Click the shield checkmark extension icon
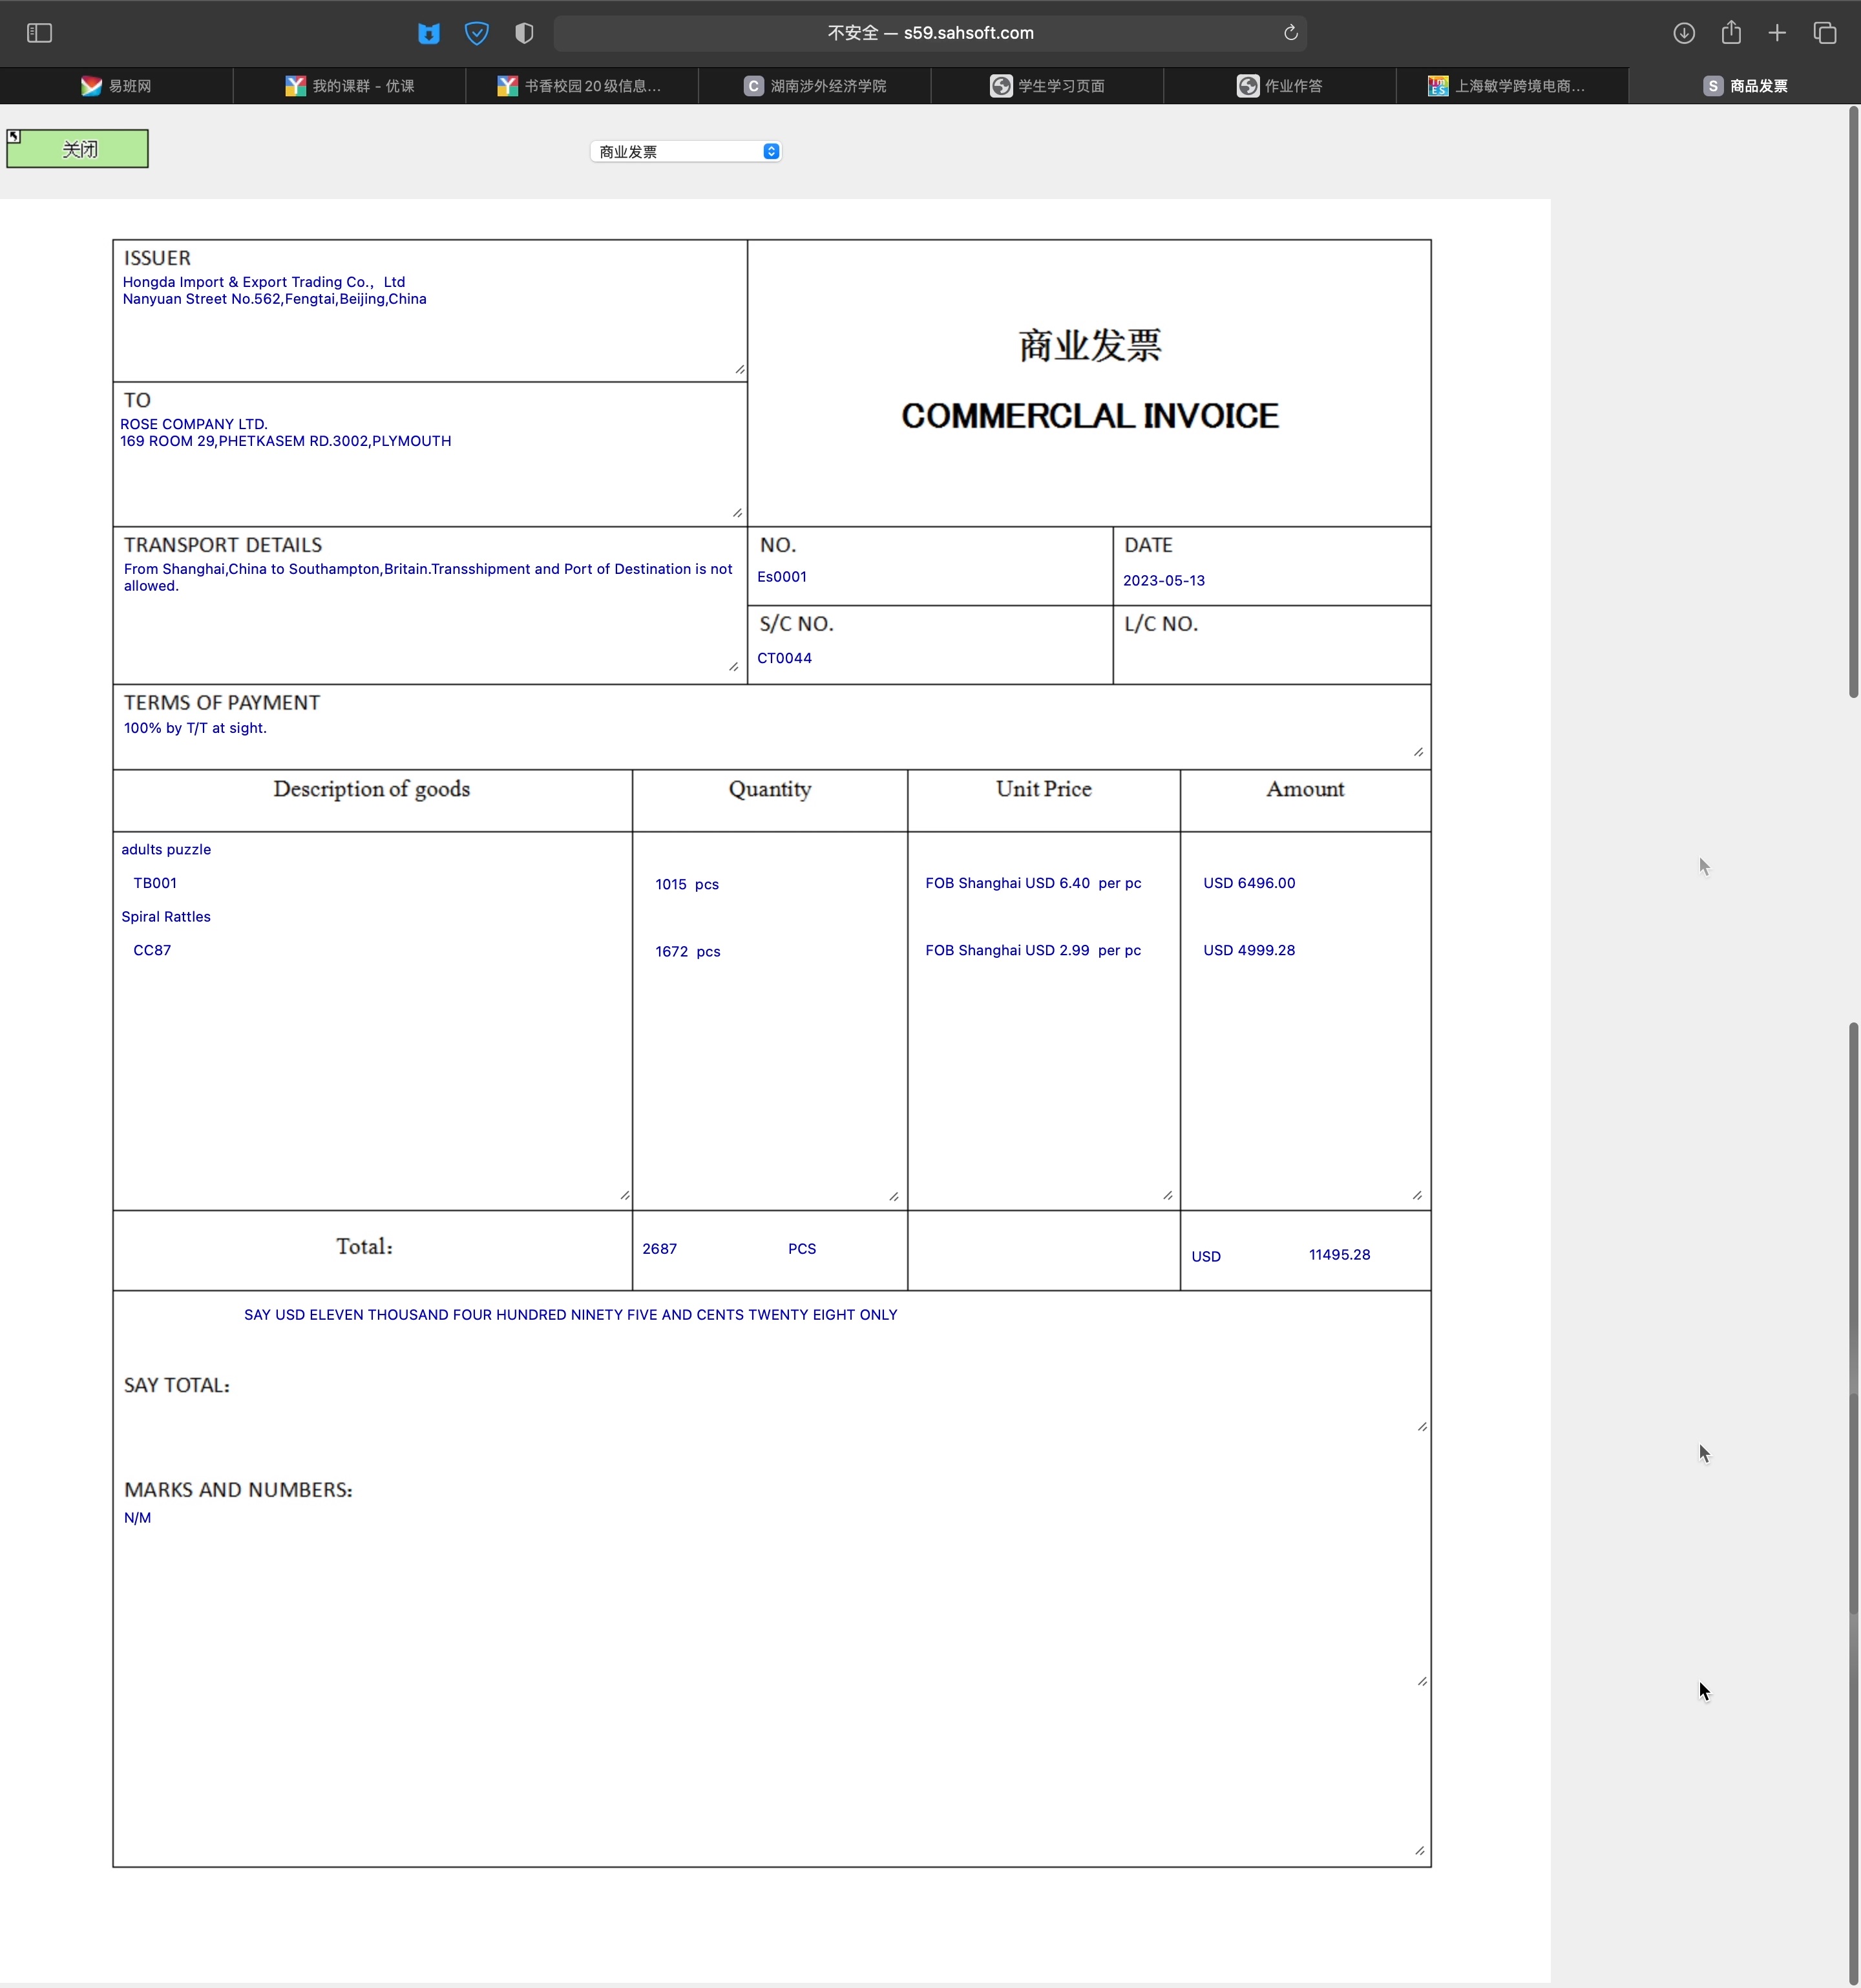1861x1988 pixels. [477, 33]
